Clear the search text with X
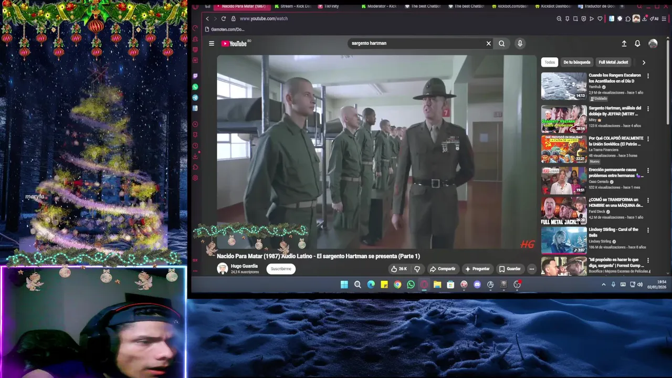The image size is (672, 378). click(488, 44)
